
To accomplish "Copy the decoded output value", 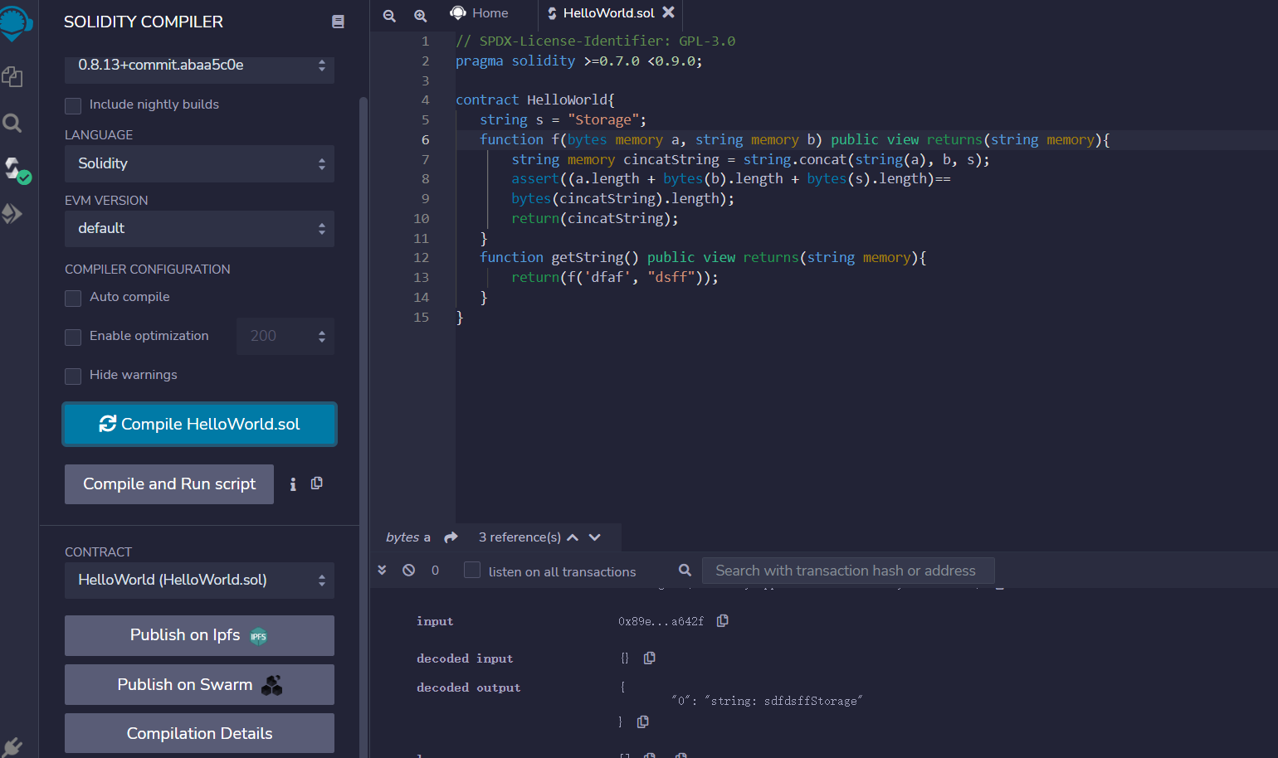I will [642, 722].
